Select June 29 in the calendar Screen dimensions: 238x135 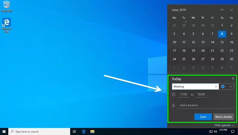pyautogui.click(x=222, y=59)
